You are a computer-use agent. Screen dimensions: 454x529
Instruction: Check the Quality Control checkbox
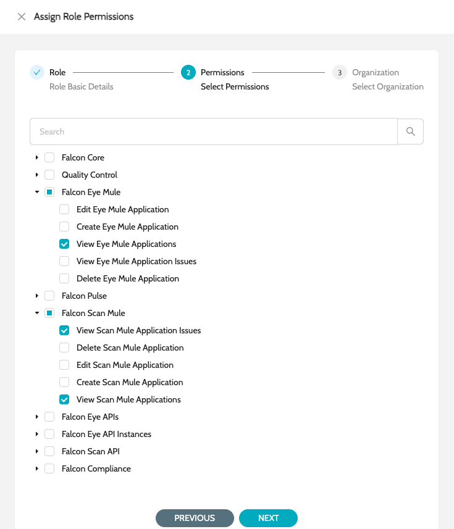click(49, 175)
